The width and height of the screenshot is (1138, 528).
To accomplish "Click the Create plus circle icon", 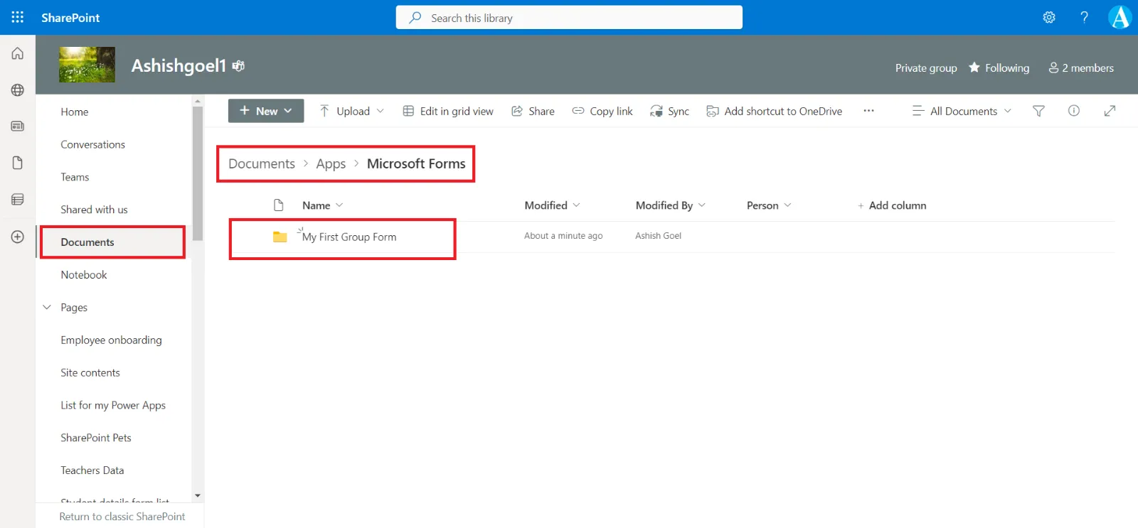I will point(18,237).
